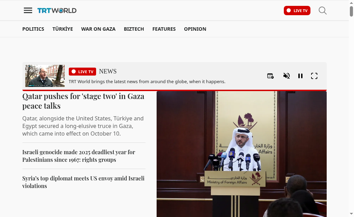Viewport: 354px width, 217px height.
Task: Open the BizTech section
Action: coord(134,29)
